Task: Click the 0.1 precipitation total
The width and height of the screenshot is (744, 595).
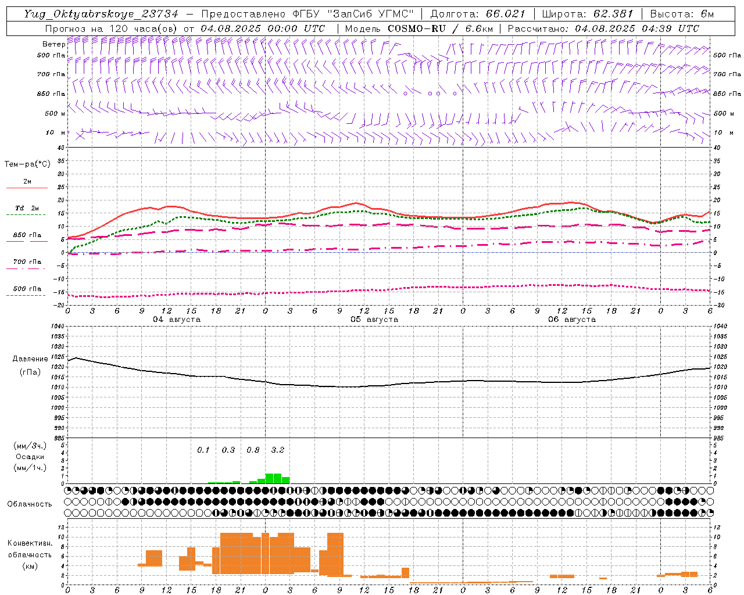Action: (x=203, y=450)
